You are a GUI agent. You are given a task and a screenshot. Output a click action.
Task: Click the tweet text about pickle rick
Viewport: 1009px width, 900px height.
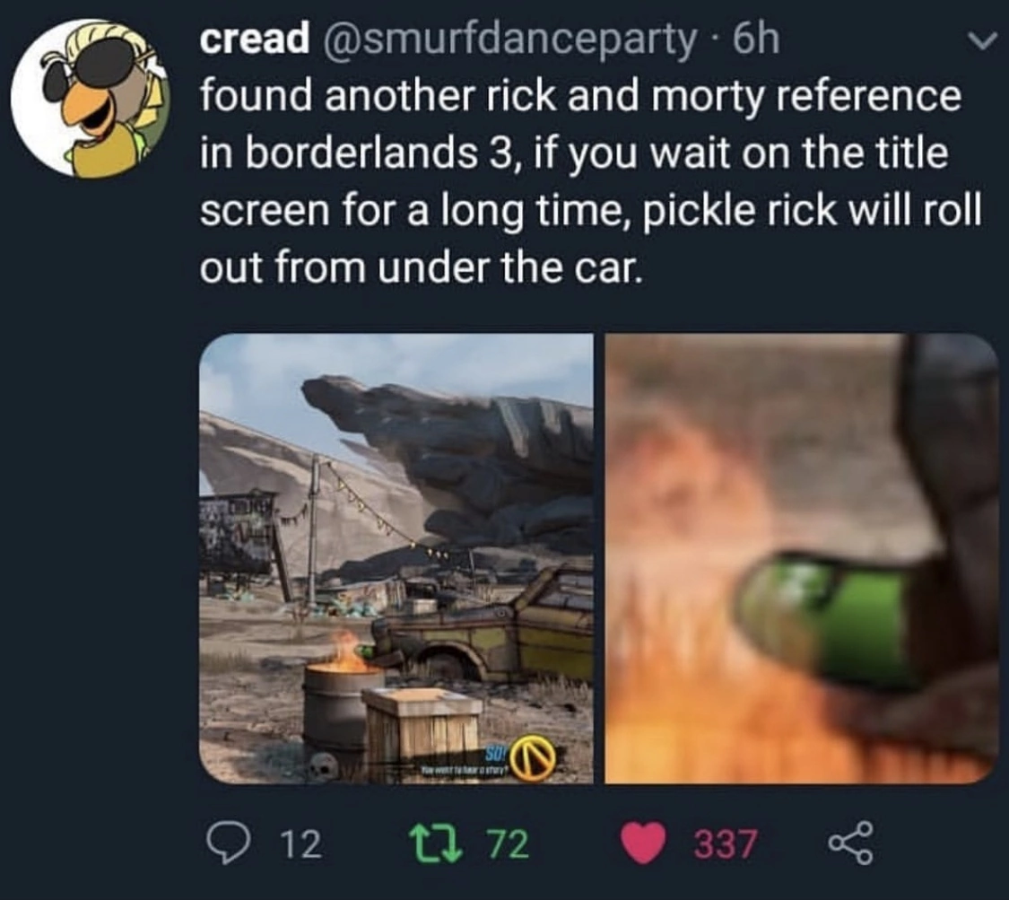pos(590,181)
